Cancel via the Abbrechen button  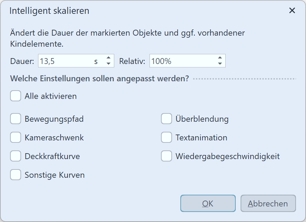click(x=268, y=203)
